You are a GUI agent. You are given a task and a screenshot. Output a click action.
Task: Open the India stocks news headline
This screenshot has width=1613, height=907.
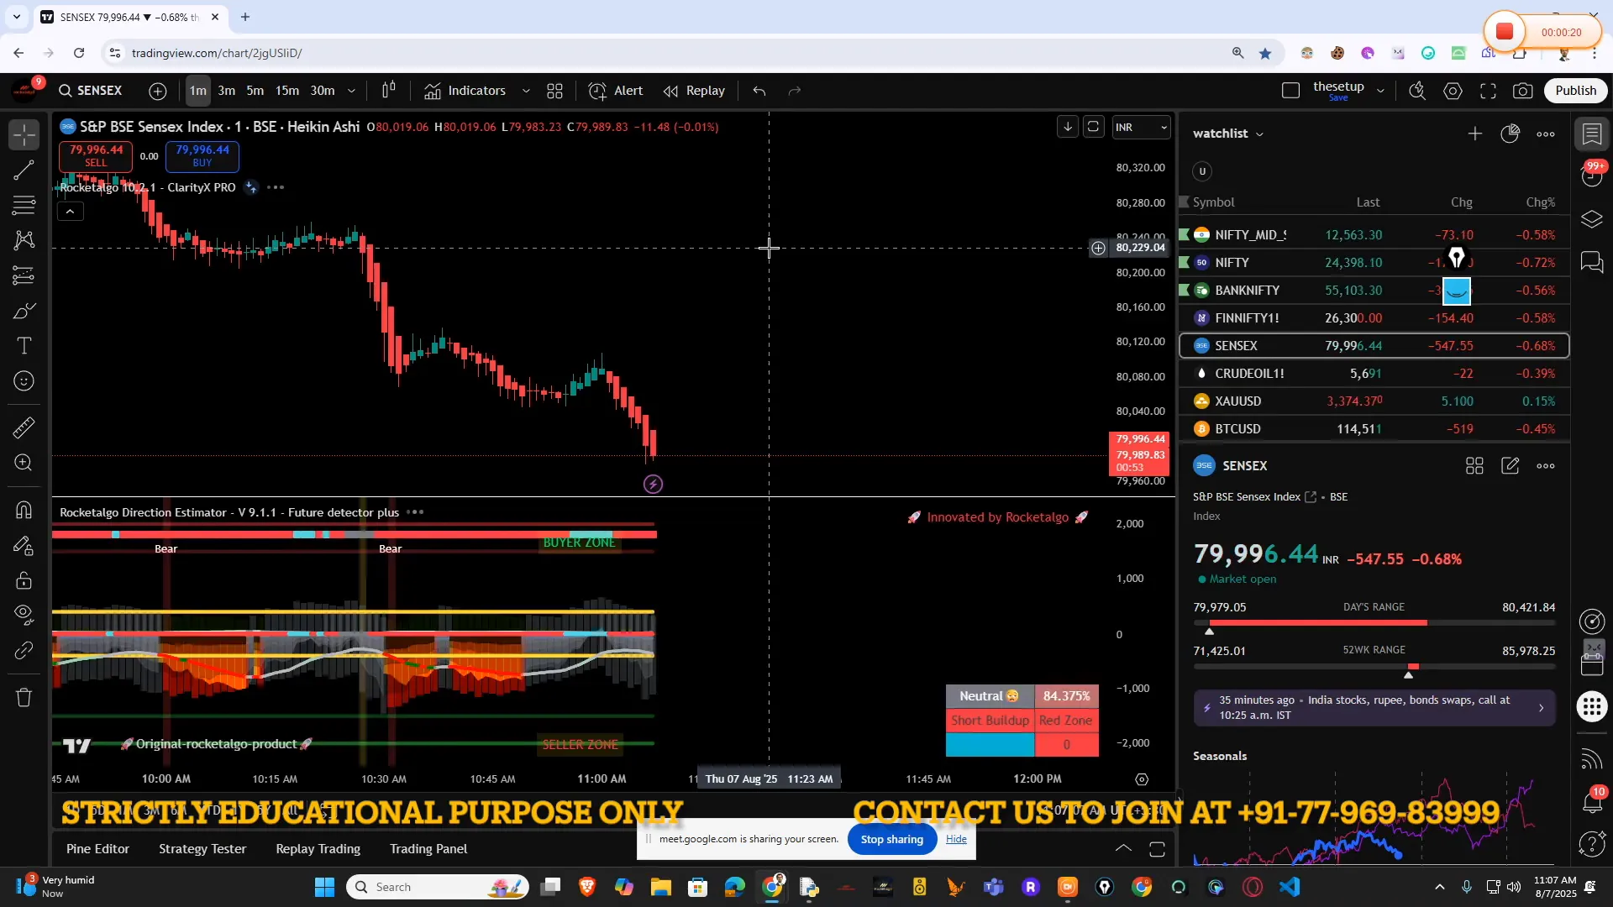(1374, 708)
